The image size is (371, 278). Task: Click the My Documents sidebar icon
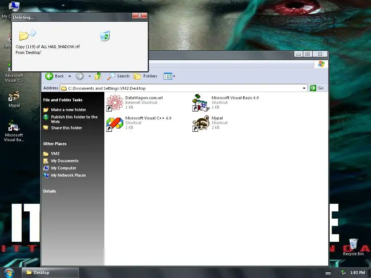[46, 161]
